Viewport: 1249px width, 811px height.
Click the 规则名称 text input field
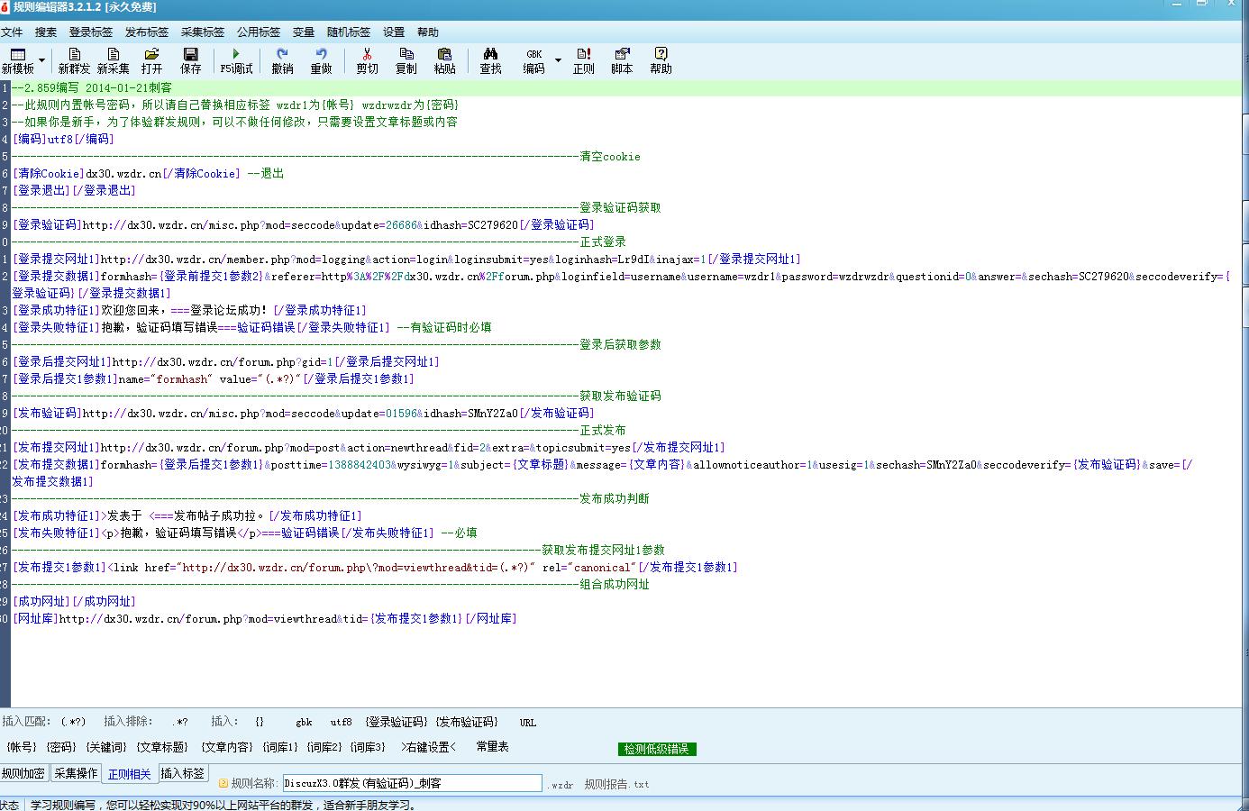tap(412, 783)
